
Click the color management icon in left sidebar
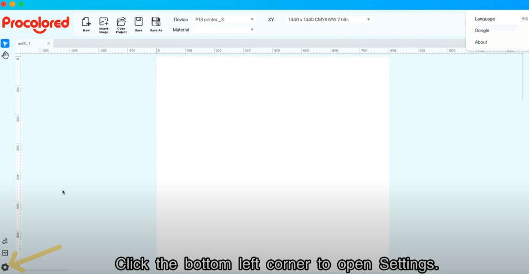click(5, 241)
